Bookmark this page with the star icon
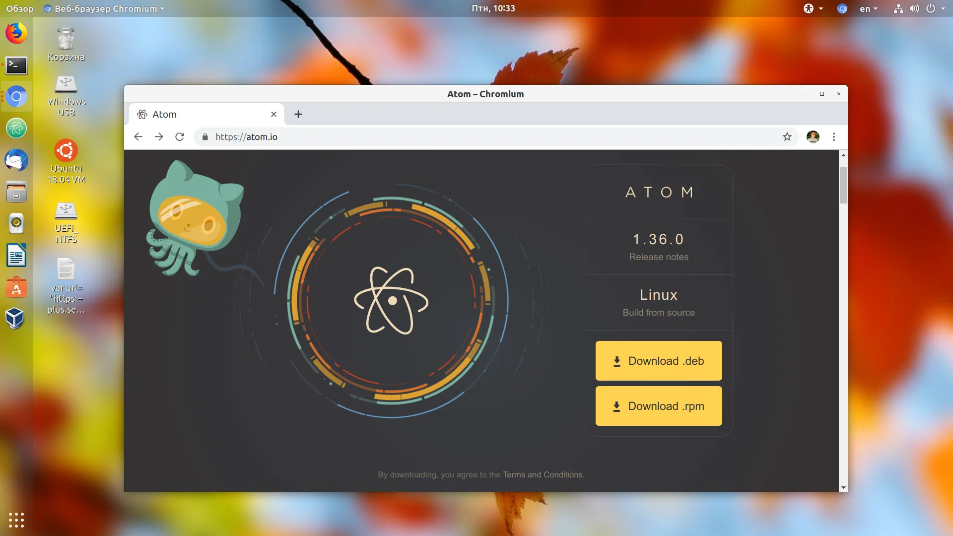953x536 pixels. (x=787, y=136)
